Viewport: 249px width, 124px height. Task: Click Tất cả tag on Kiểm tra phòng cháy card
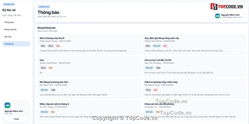[148, 90]
